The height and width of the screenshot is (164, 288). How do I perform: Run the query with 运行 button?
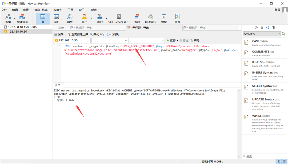171,40
